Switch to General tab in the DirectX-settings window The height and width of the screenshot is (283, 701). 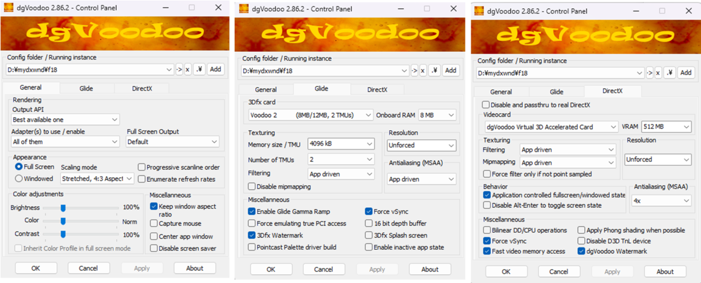(501, 92)
